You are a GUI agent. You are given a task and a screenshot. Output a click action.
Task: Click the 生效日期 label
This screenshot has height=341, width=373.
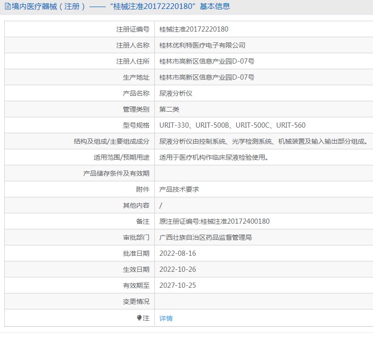[136, 269]
